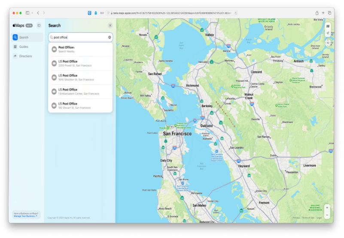Select US Post Office at 1 Embarcadero Center
Viewport: 344px width, 238px height.
point(80,92)
